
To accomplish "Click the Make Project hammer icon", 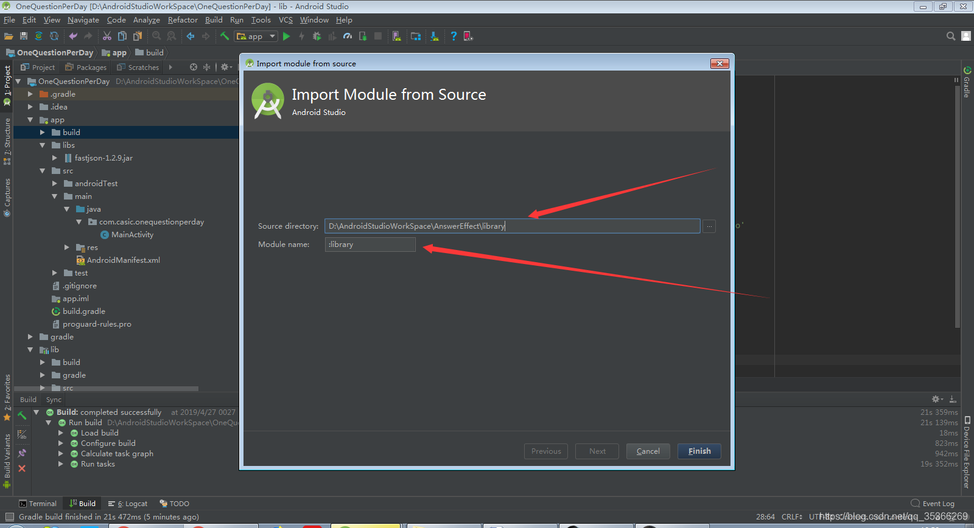I will coord(225,36).
